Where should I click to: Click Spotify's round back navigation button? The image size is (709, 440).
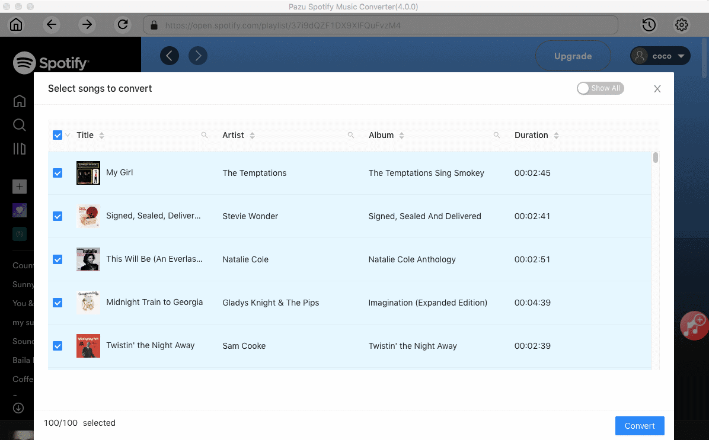pyautogui.click(x=170, y=56)
